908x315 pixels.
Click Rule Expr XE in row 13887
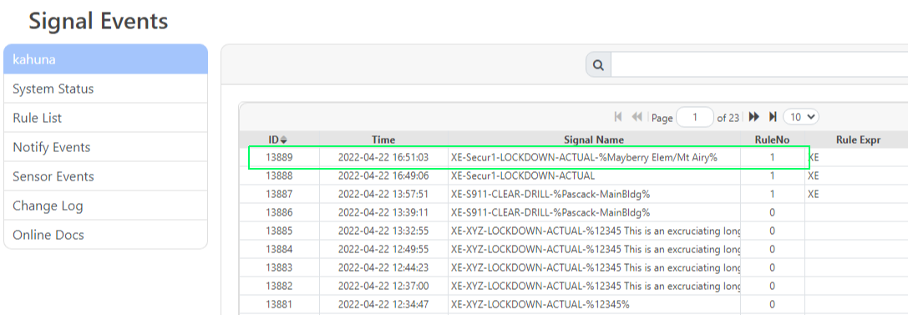pos(814,194)
